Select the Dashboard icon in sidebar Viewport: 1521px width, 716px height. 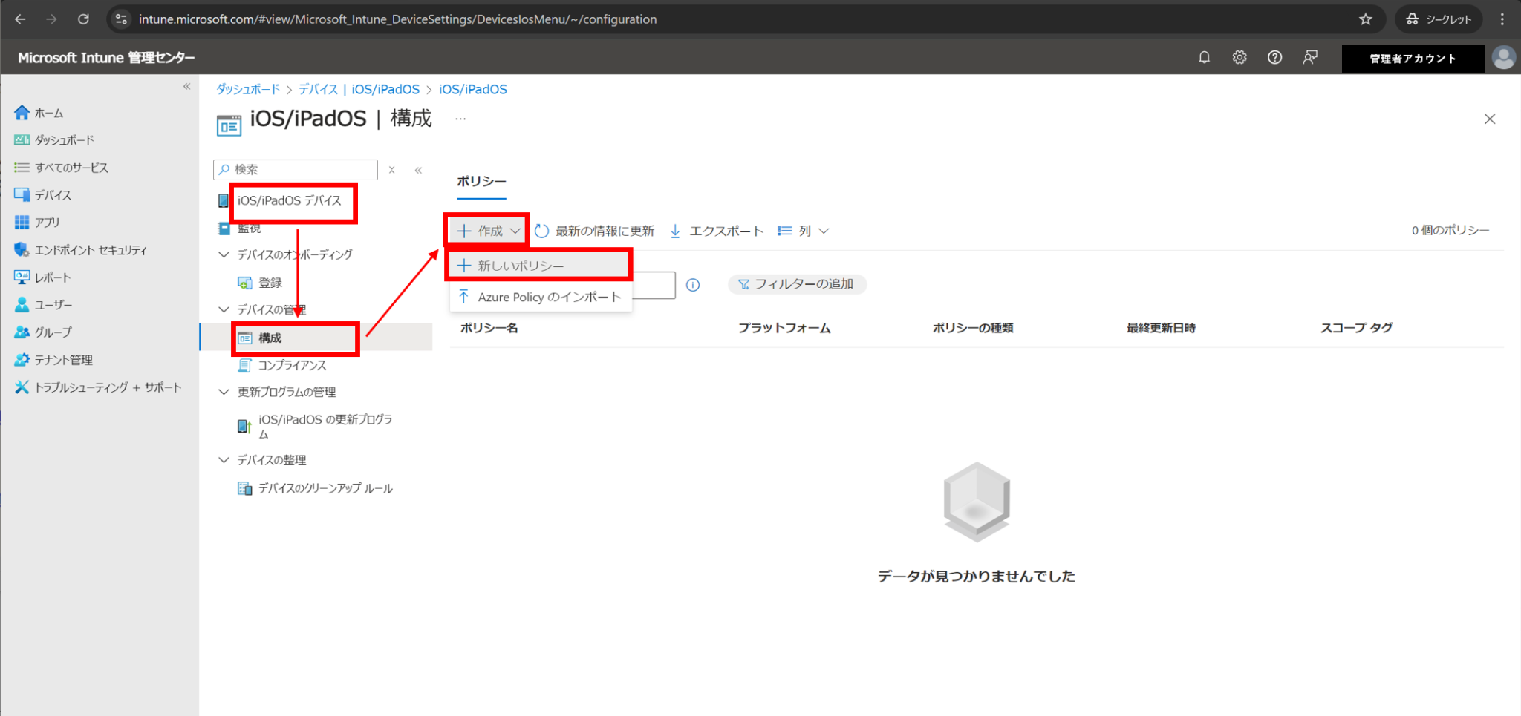[22, 139]
